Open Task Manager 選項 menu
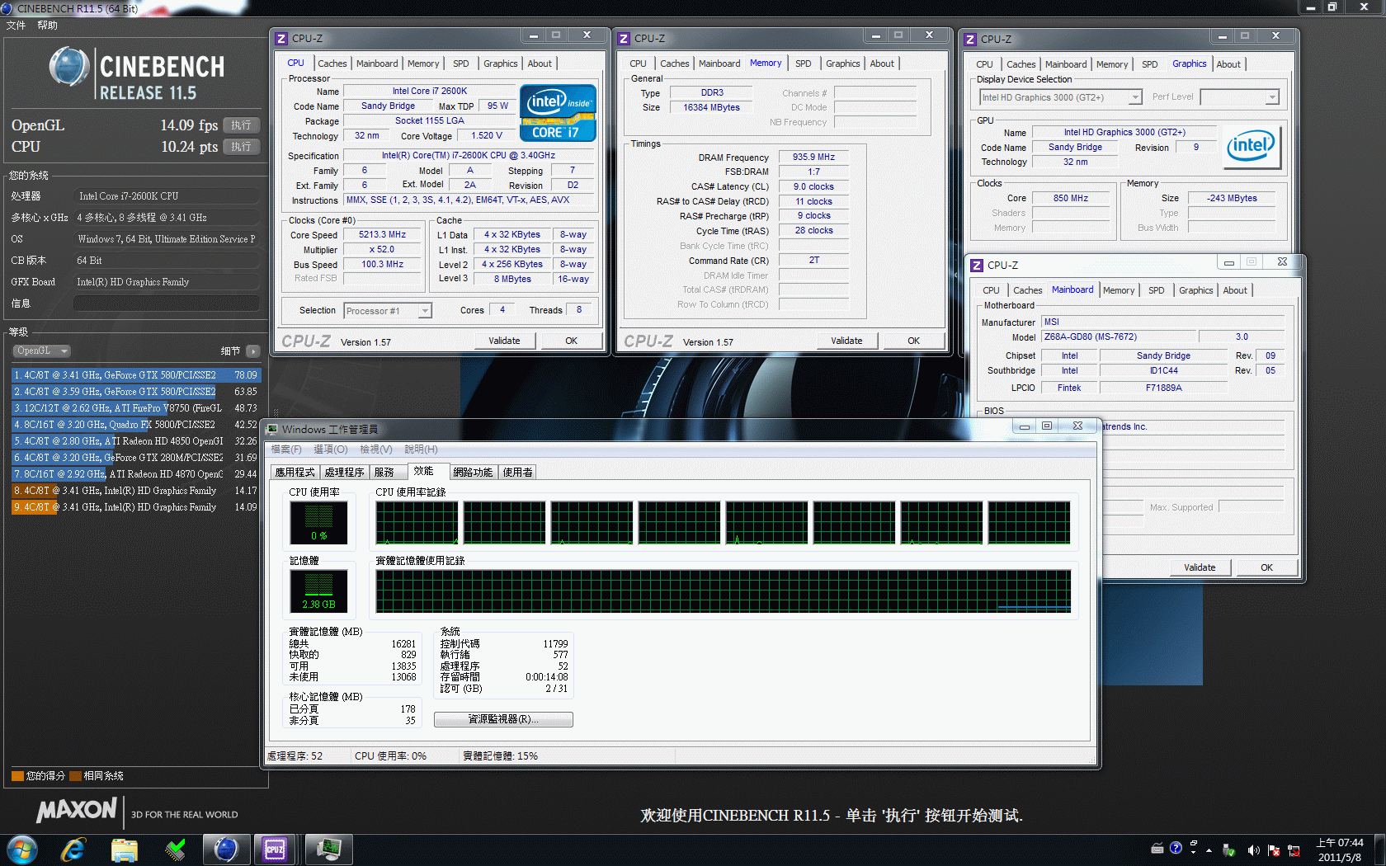Viewport: 1386px width, 866px height. click(331, 449)
